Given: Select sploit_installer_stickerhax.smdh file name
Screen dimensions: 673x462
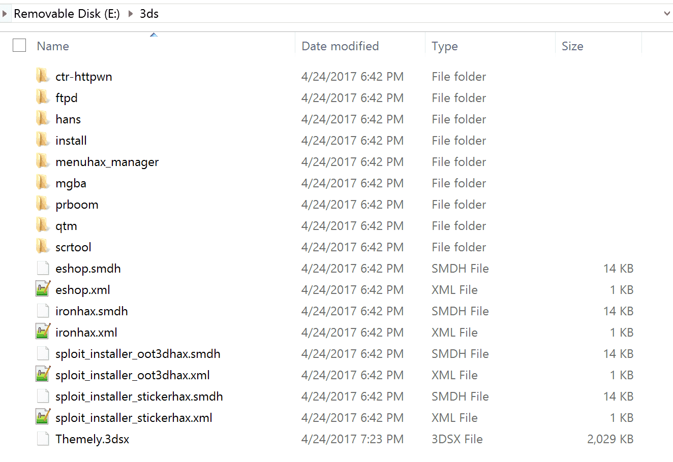Looking at the screenshot, I should pyautogui.click(x=139, y=397).
